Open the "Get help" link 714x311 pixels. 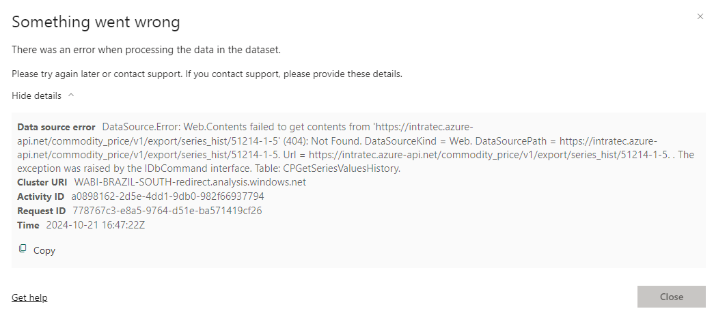point(29,297)
